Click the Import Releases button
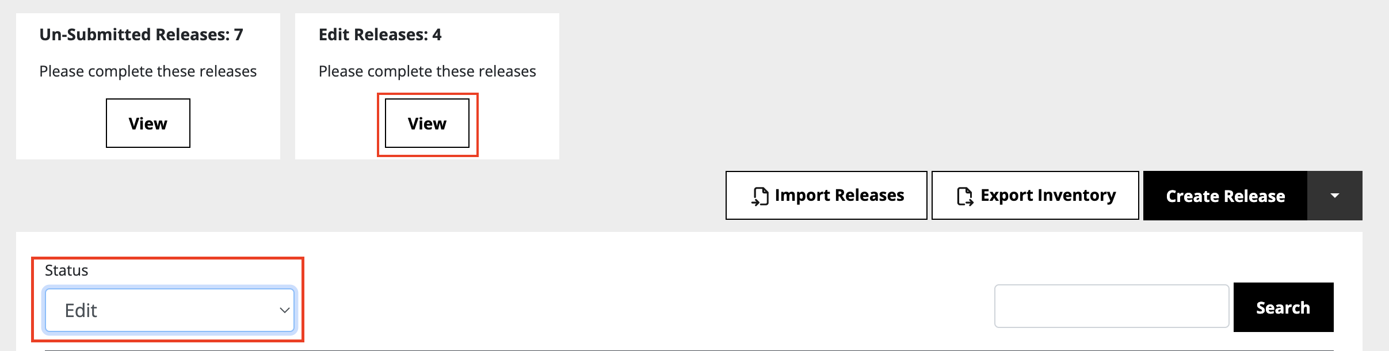The width and height of the screenshot is (1389, 351). (x=826, y=195)
